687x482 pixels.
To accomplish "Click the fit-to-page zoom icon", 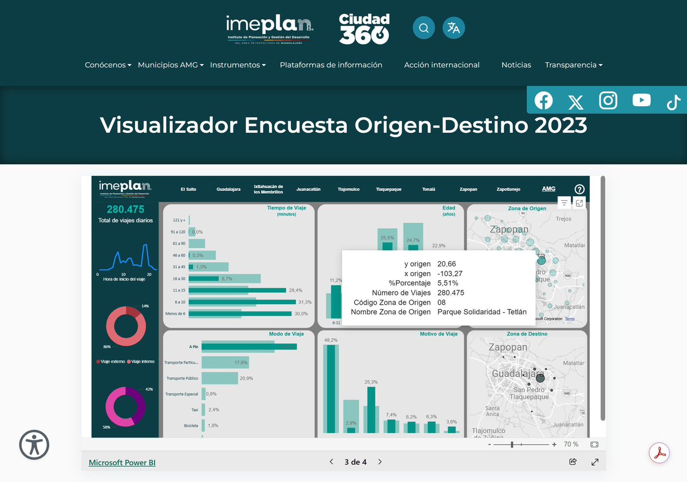I will pos(594,444).
